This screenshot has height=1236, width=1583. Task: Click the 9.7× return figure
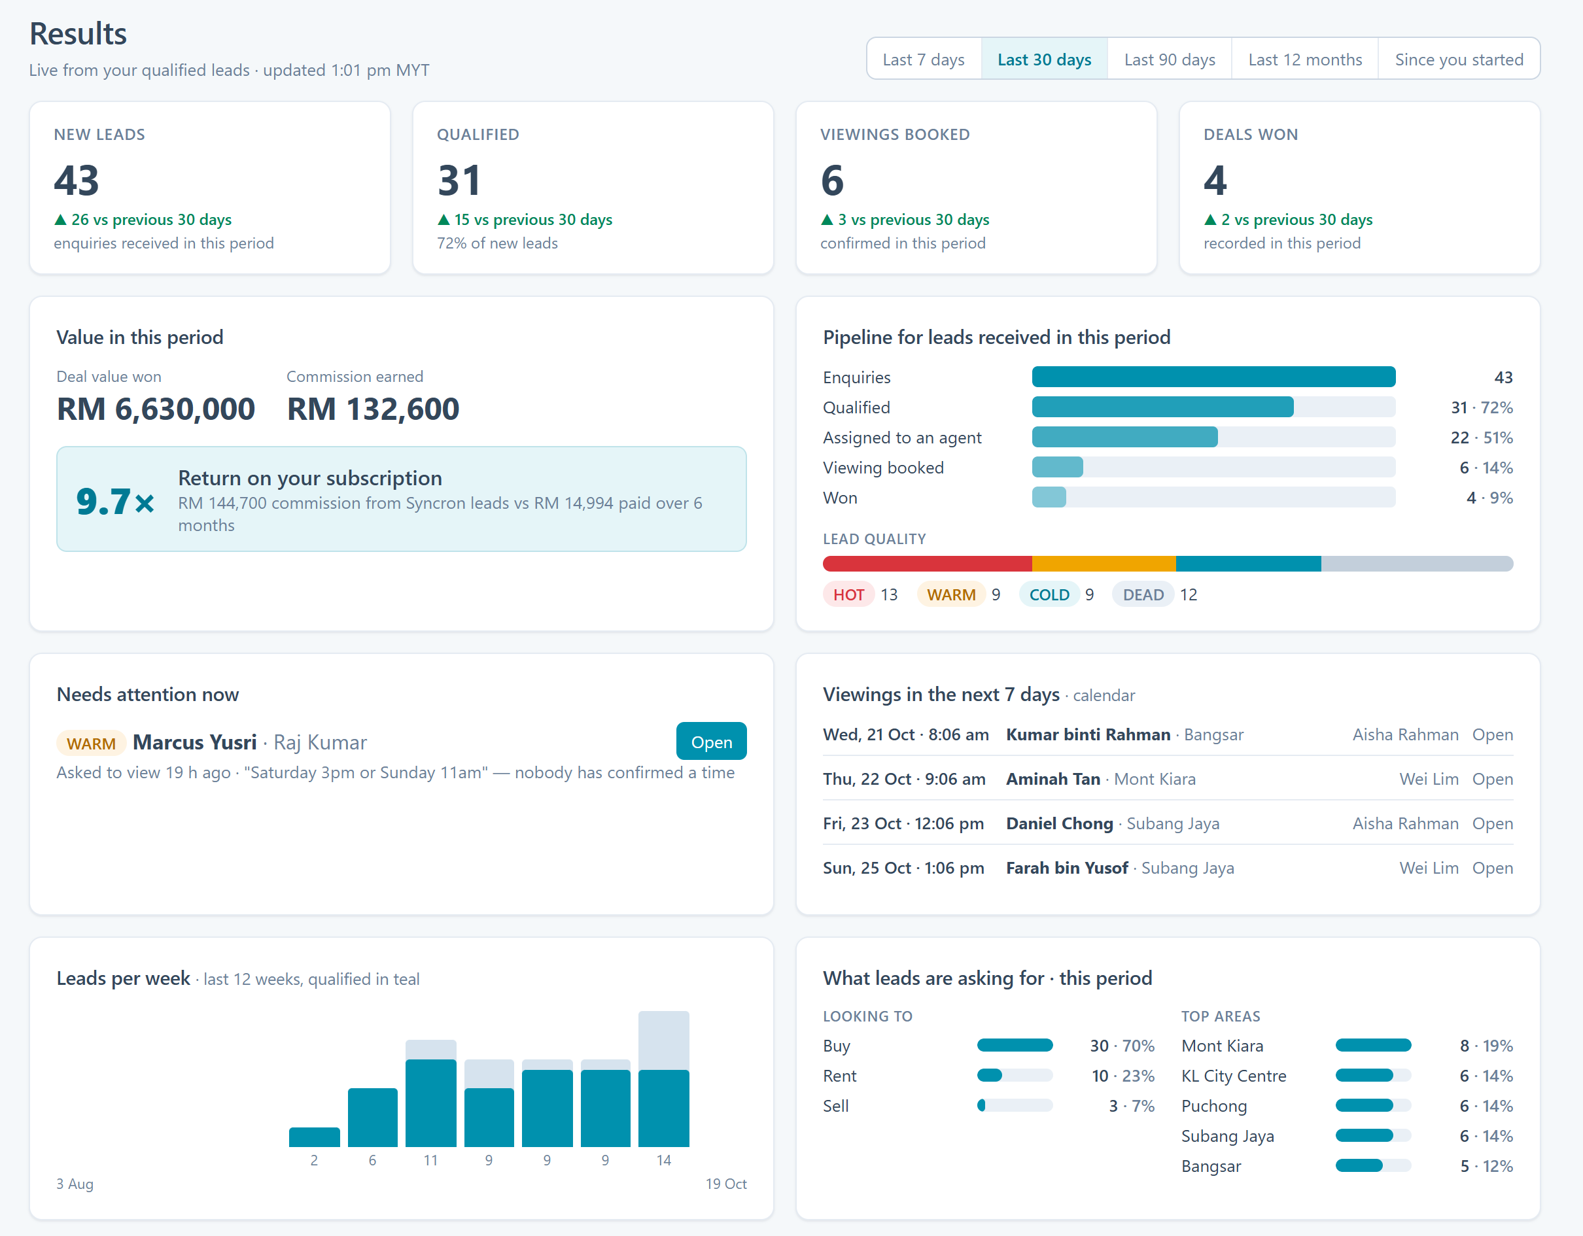(x=114, y=501)
